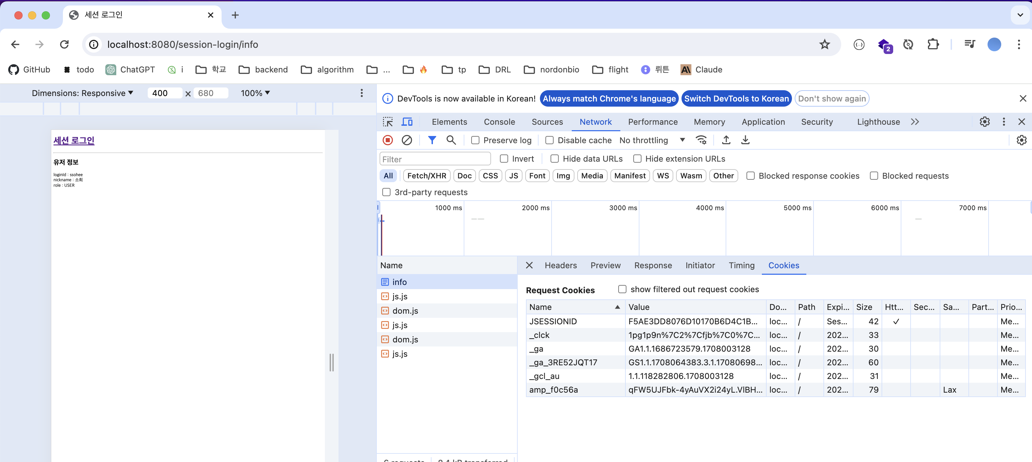Open Dimensions Responsive dropdown
Viewport: 1032px width, 462px height.
pyautogui.click(x=82, y=93)
